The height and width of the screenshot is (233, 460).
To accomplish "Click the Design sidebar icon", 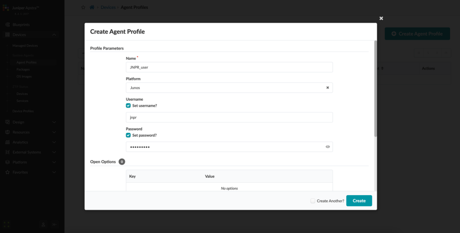I will pyautogui.click(x=7, y=122).
